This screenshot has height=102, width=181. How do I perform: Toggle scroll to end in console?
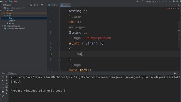(x=7, y=87)
